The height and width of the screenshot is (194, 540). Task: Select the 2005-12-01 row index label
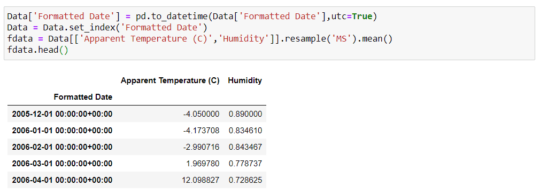[x=62, y=114]
